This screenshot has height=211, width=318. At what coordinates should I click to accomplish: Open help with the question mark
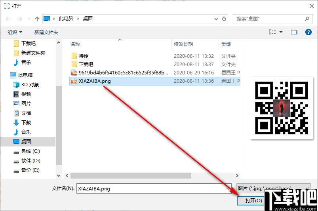tap(308, 32)
